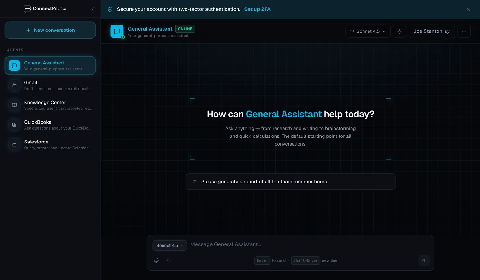The image size is (480, 280).
Task: Send the message with the arrow button
Action: [424, 260]
